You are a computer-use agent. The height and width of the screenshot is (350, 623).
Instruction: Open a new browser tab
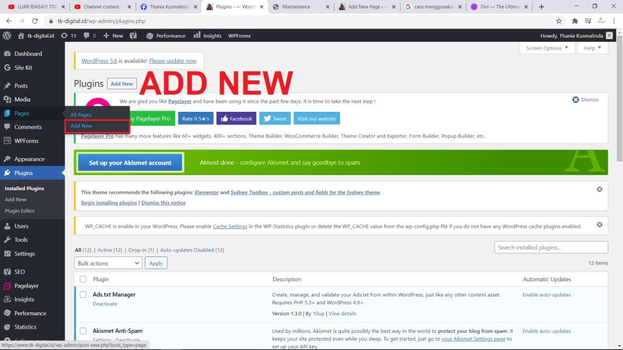541,7
